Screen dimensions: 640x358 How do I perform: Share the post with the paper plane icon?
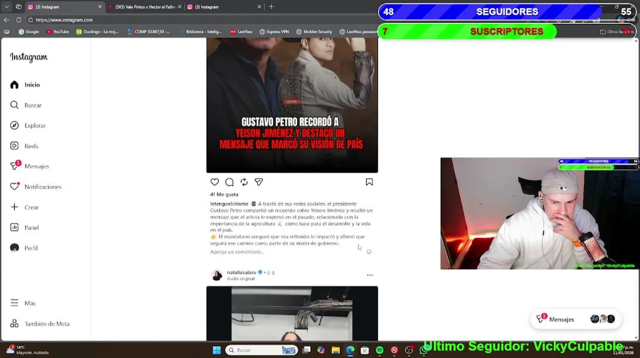pos(259,182)
